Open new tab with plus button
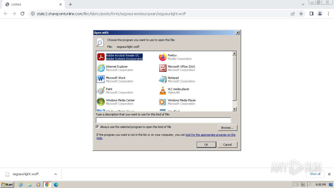The height and width of the screenshot is (188, 334). click(x=70, y=4)
